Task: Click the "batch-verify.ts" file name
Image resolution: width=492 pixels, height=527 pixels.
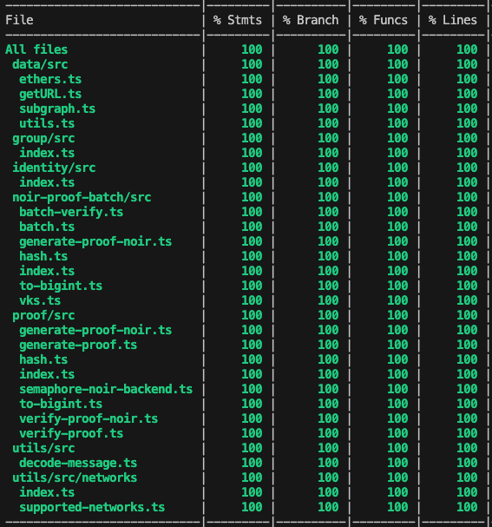Action: [71, 212]
